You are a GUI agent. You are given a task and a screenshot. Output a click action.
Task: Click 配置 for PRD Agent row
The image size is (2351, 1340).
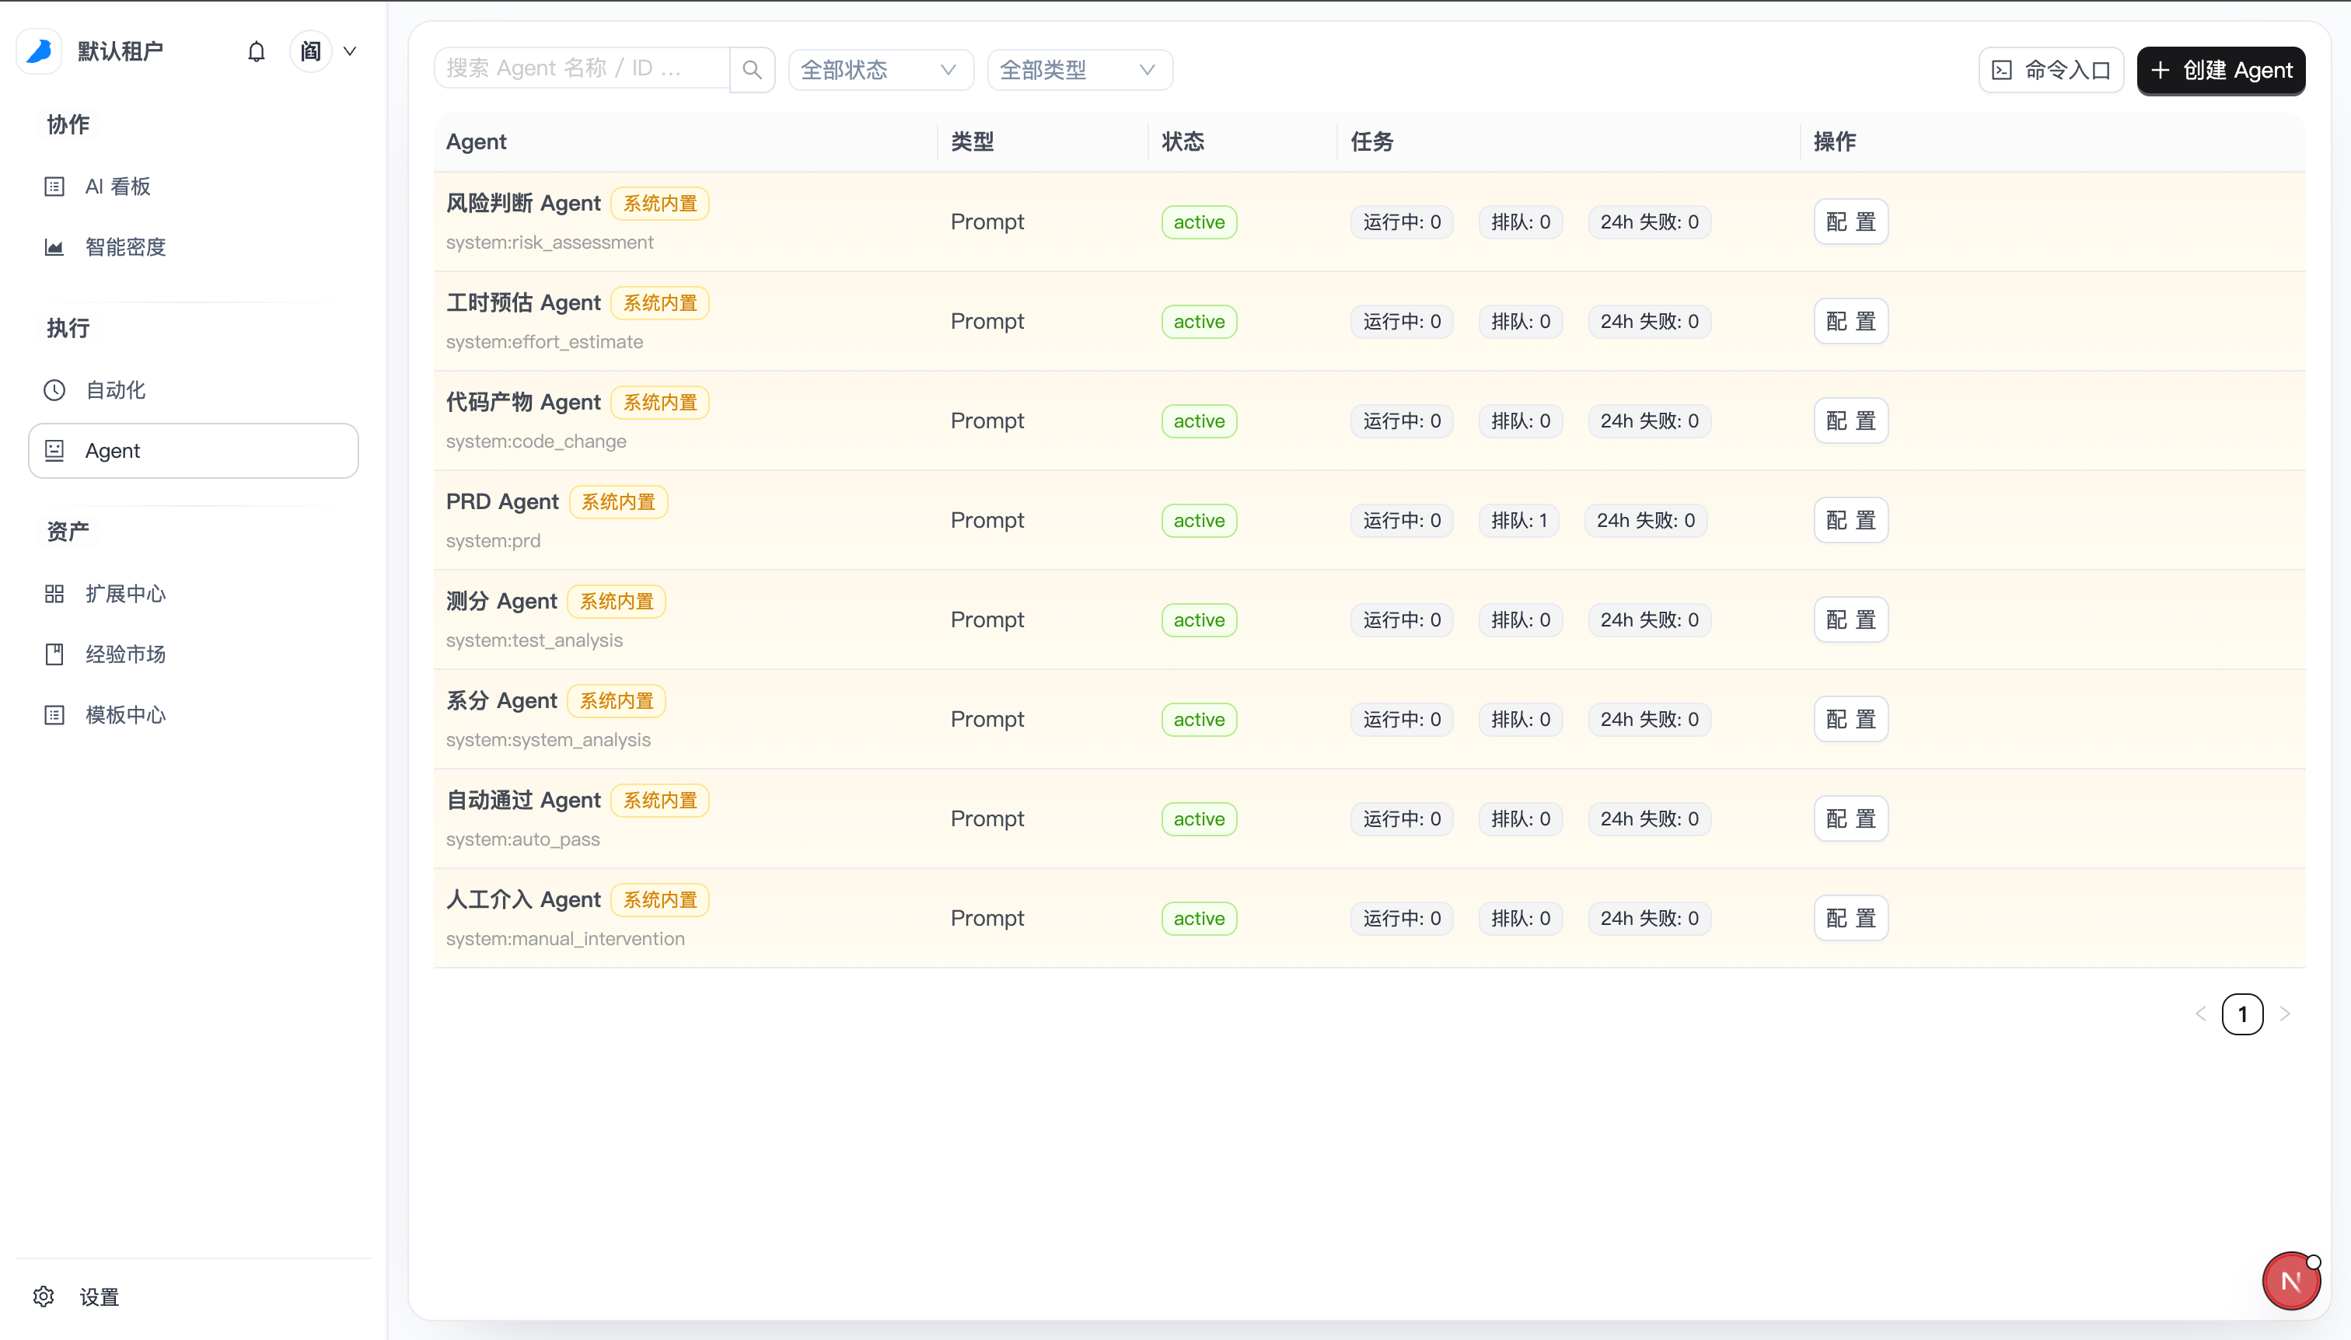coord(1850,520)
